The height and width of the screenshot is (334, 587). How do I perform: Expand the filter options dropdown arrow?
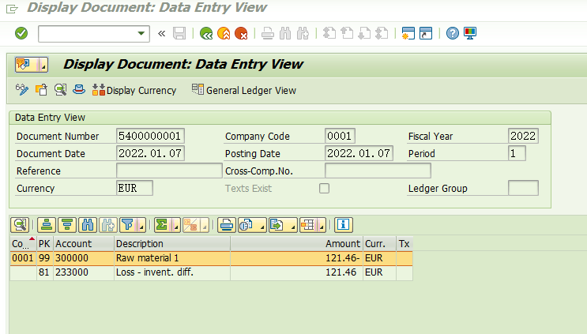(x=141, y=225)
